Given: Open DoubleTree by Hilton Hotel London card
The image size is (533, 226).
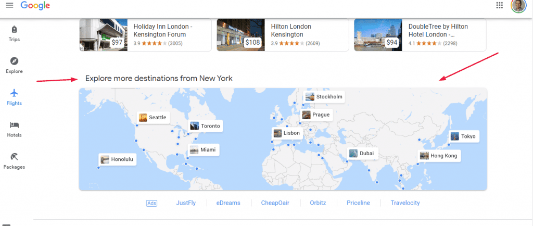Looking at the screenshot, I should pos(420,35).
